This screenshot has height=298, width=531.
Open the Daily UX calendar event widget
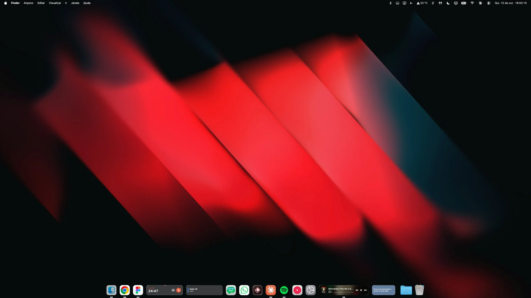pyautogui.click(x=204, y=290)
